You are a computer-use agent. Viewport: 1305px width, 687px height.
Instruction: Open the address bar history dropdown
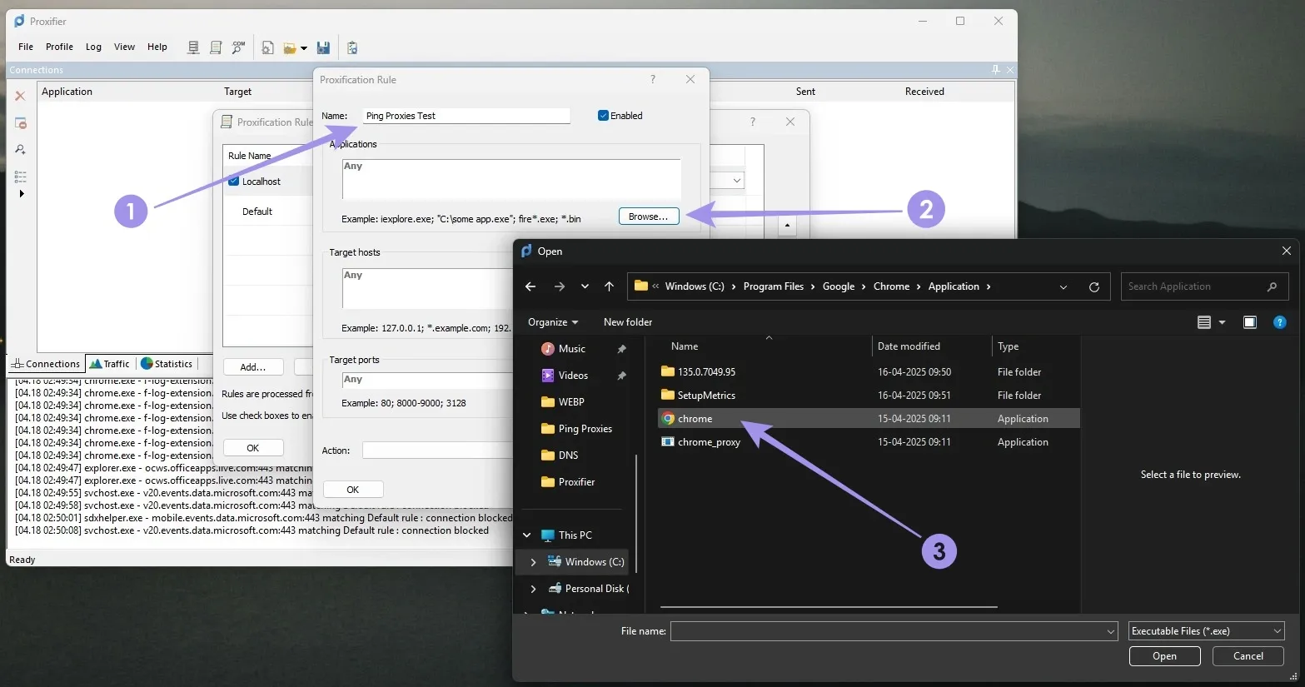(x=1063, y=286)
